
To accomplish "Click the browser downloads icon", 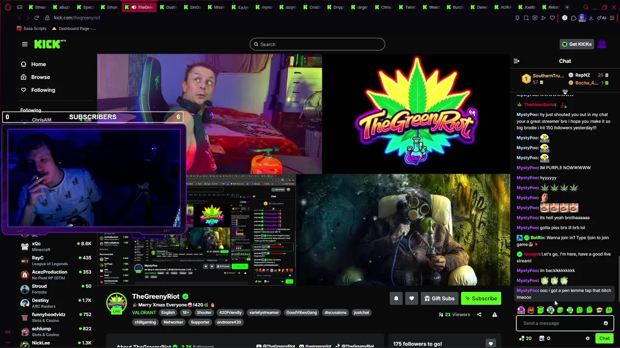I will (591, 18).
